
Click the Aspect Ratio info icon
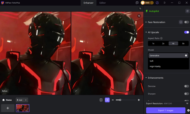[161, 38]
